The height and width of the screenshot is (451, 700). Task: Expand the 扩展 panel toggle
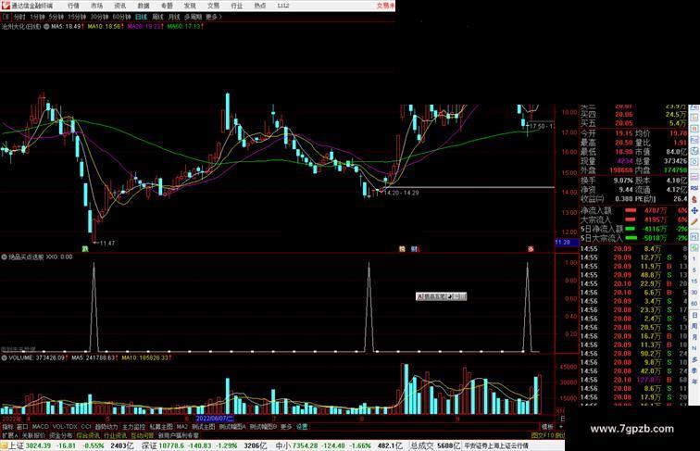tap(9, 435)
